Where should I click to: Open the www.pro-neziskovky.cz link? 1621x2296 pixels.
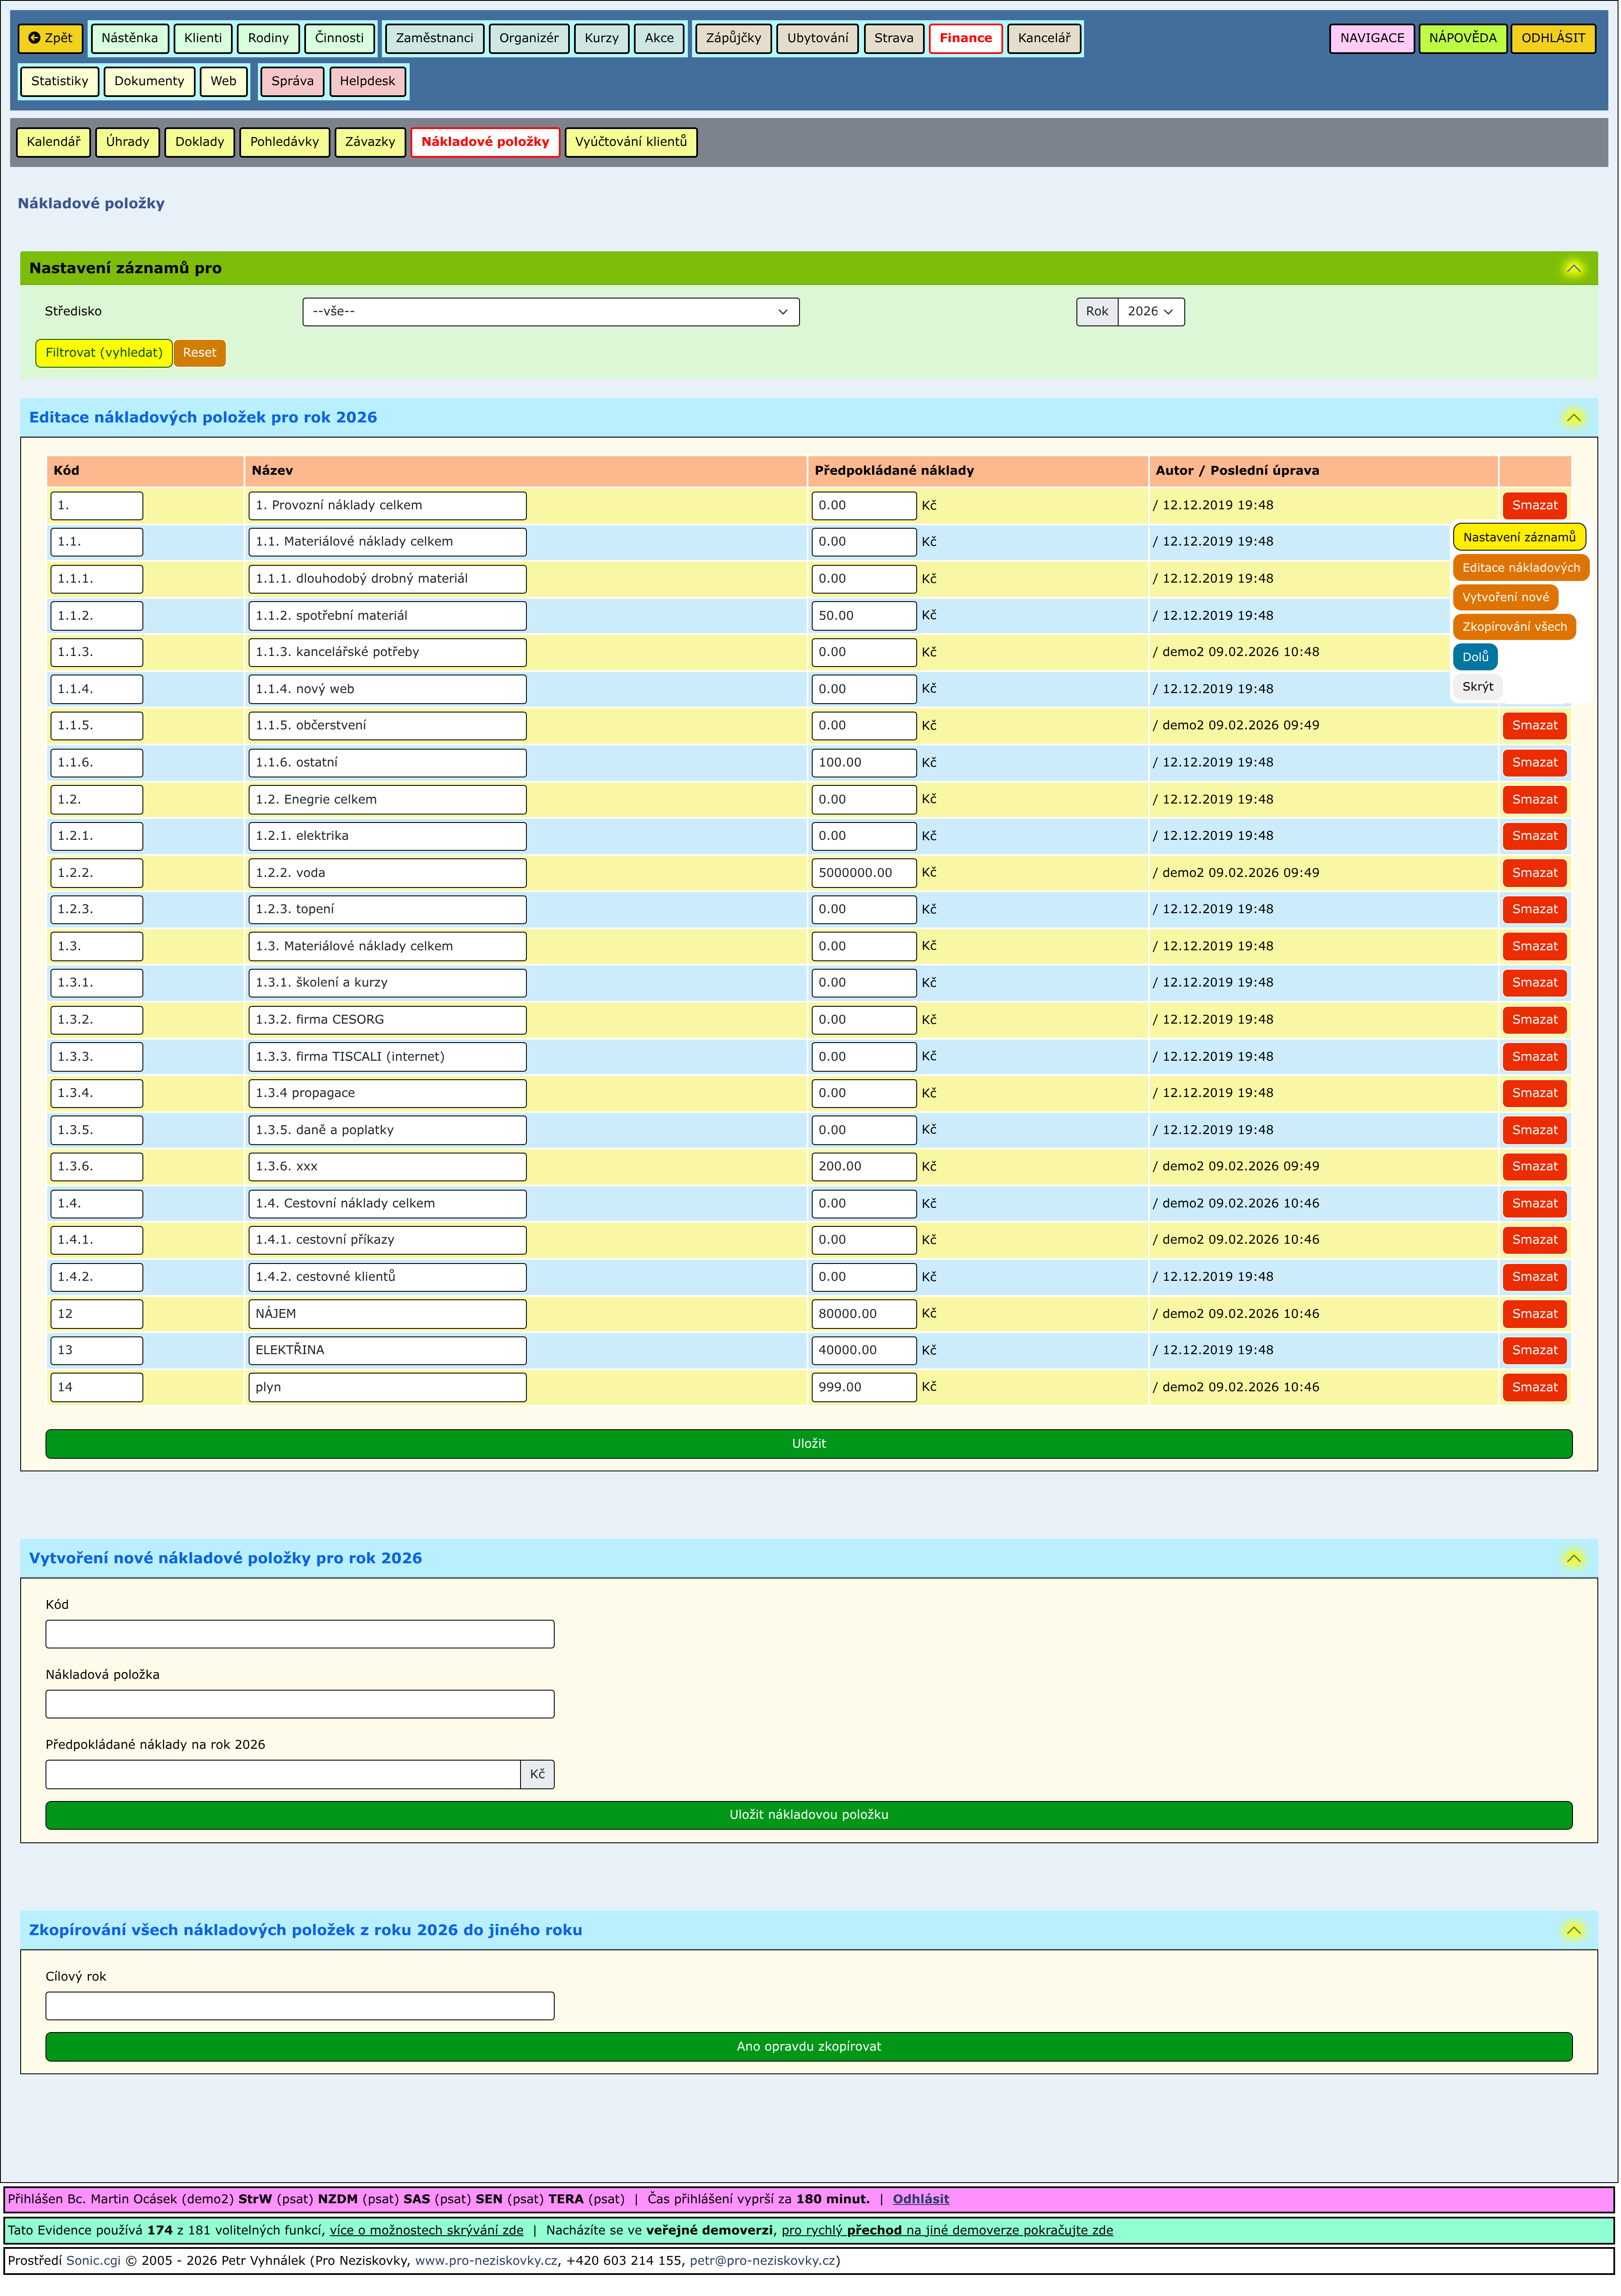click(x=485, y=2261)
